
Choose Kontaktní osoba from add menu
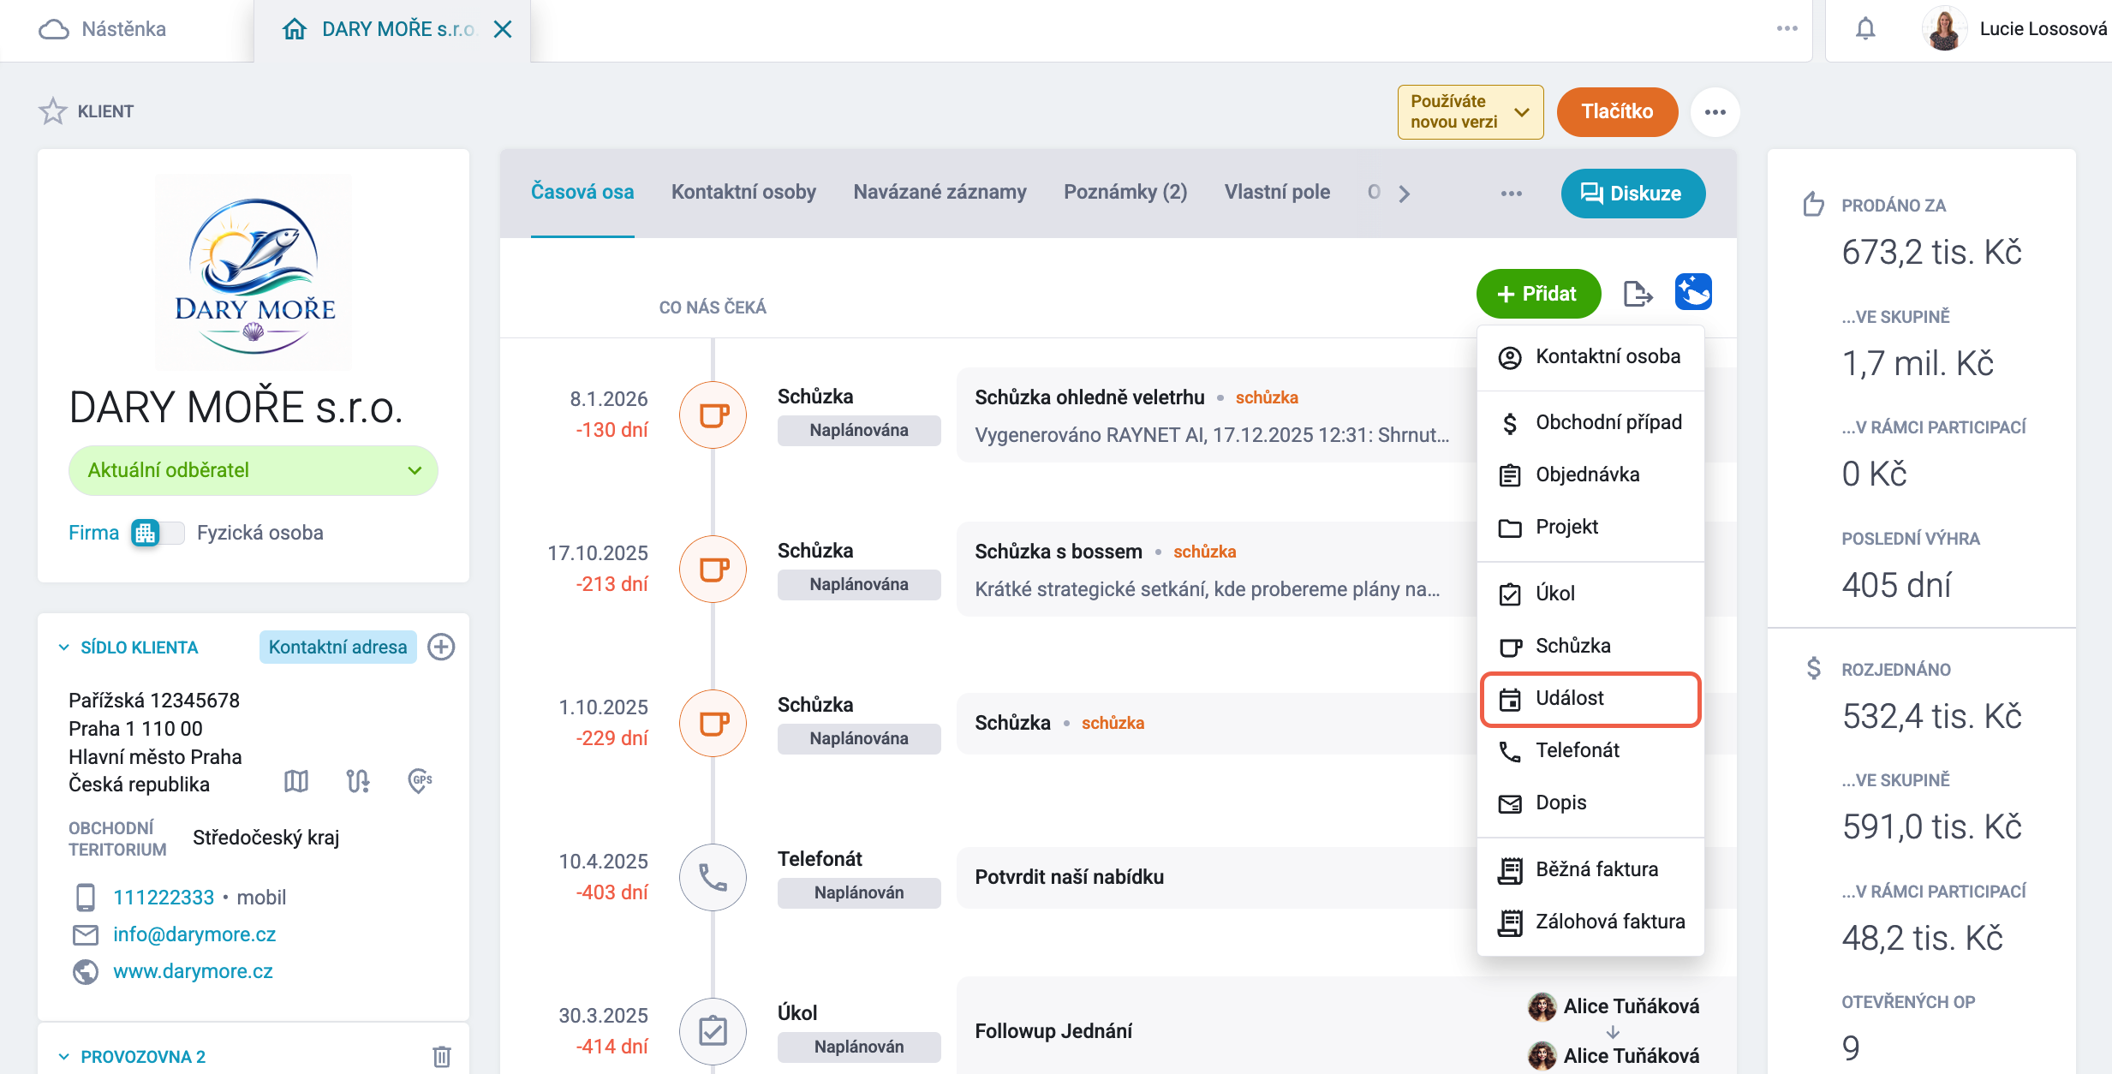click(1590, 356)
